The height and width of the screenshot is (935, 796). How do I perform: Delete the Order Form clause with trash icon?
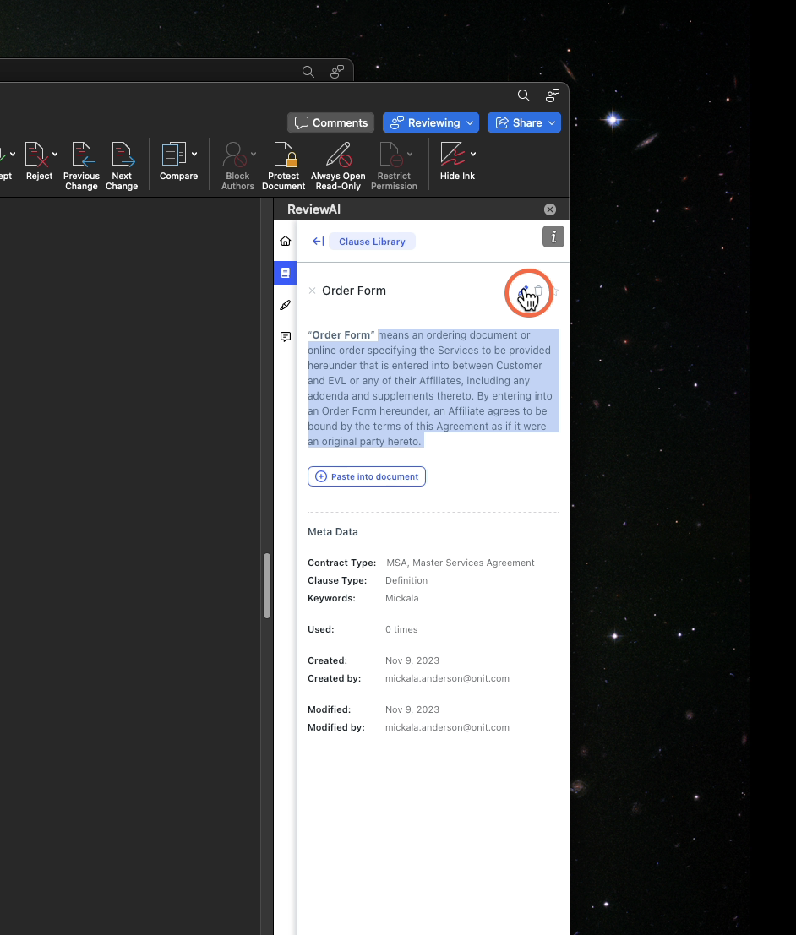point(538,291)
